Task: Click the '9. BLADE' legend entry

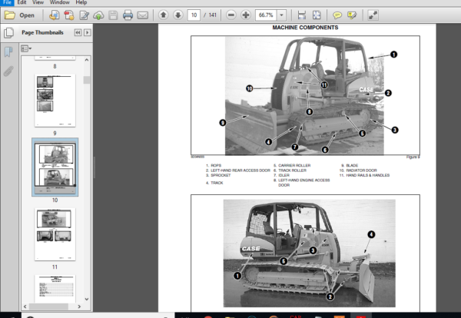Action: pos(350,165)
